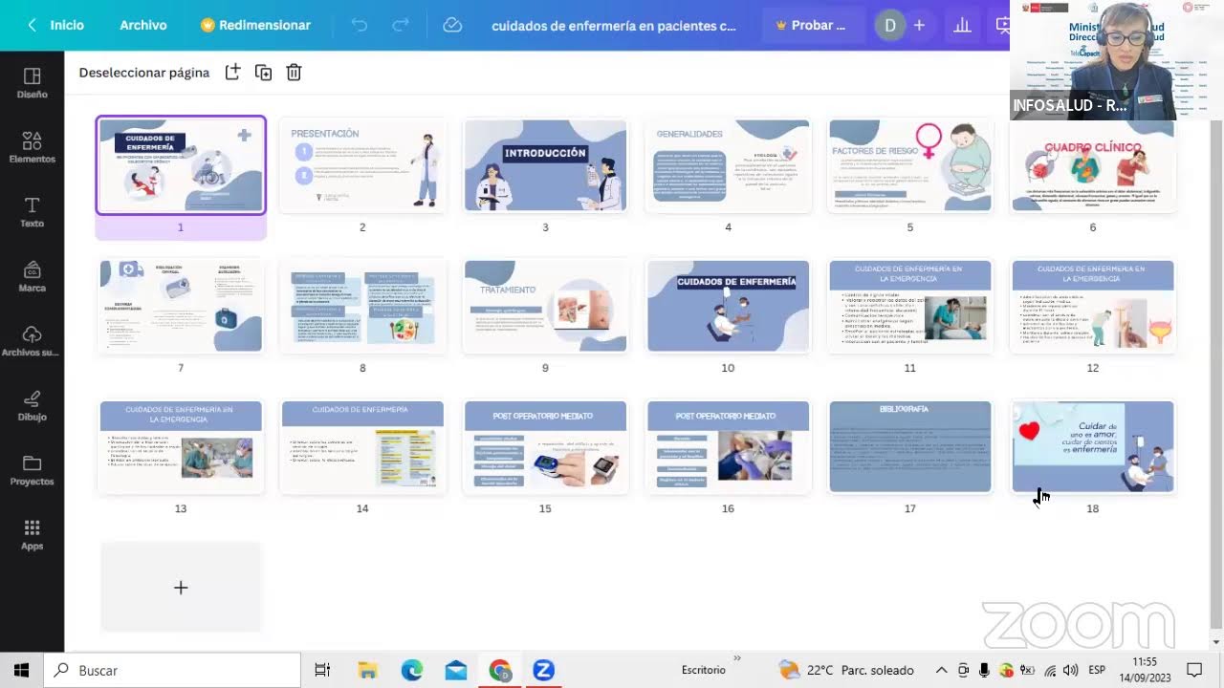Select page 16 Post Operatorio Mediato thumbnail
Screen dimensions: 1224x688
coord(728,446)
